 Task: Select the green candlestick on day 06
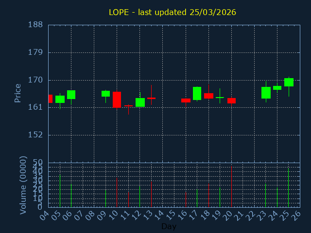pyautogui.click(x=71, y=95)
